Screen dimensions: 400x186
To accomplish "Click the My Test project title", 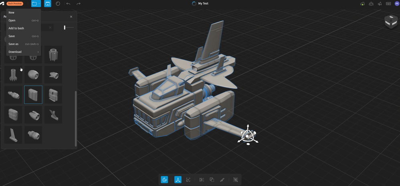I will pyautogui.click(x=203, y=4).
